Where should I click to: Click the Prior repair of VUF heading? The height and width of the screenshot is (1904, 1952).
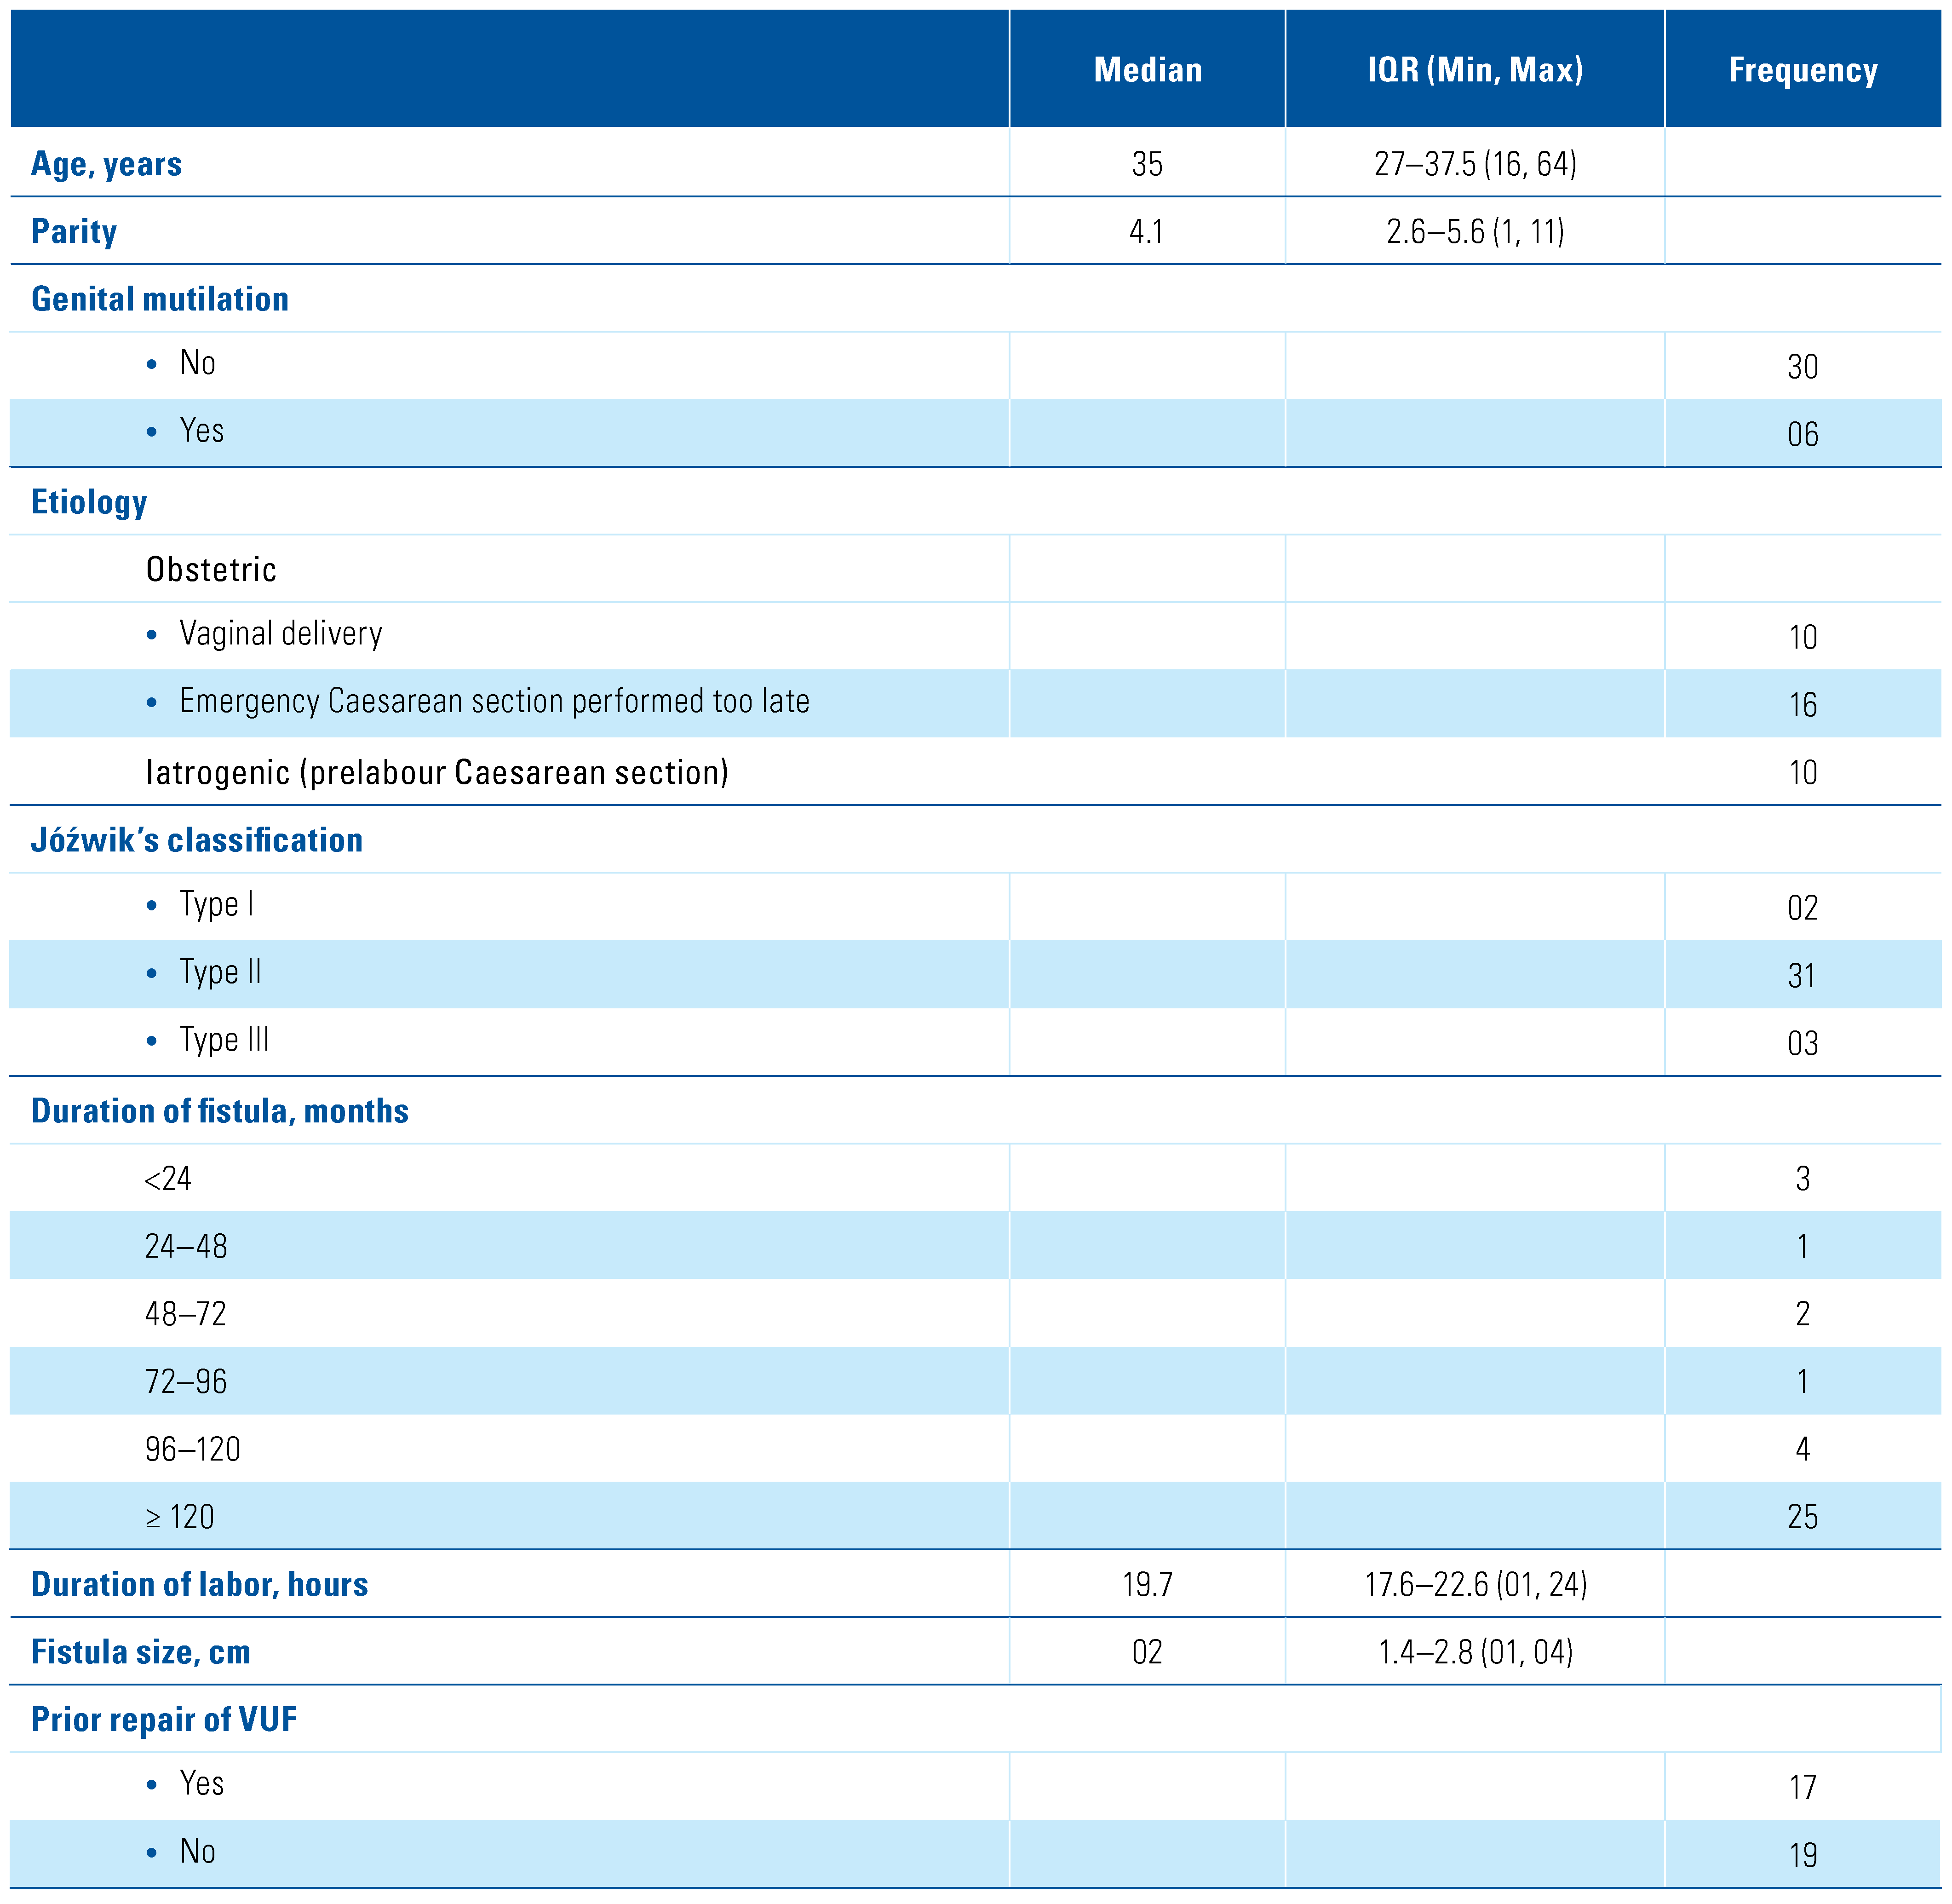click(x=164, y=1720)
